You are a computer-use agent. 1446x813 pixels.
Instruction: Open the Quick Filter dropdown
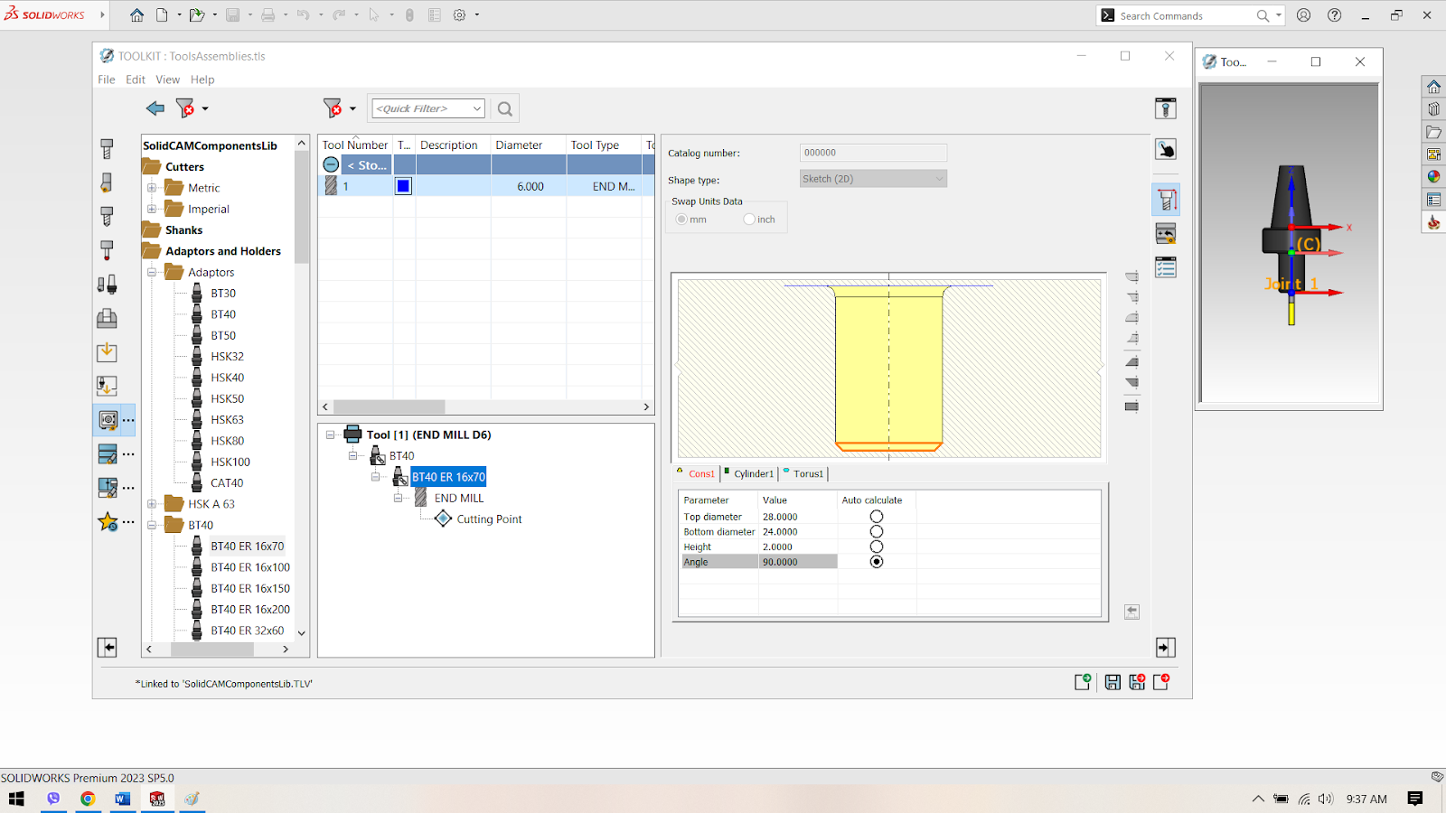[476, 108]
